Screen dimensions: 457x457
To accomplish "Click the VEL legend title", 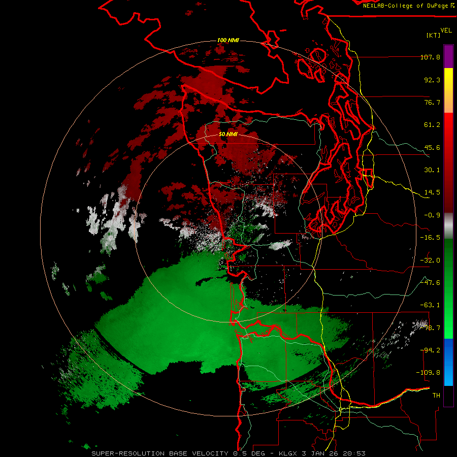I will coord(446,30).
